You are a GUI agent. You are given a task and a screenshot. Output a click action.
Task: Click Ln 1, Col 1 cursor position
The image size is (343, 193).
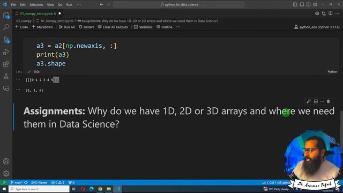276,182
